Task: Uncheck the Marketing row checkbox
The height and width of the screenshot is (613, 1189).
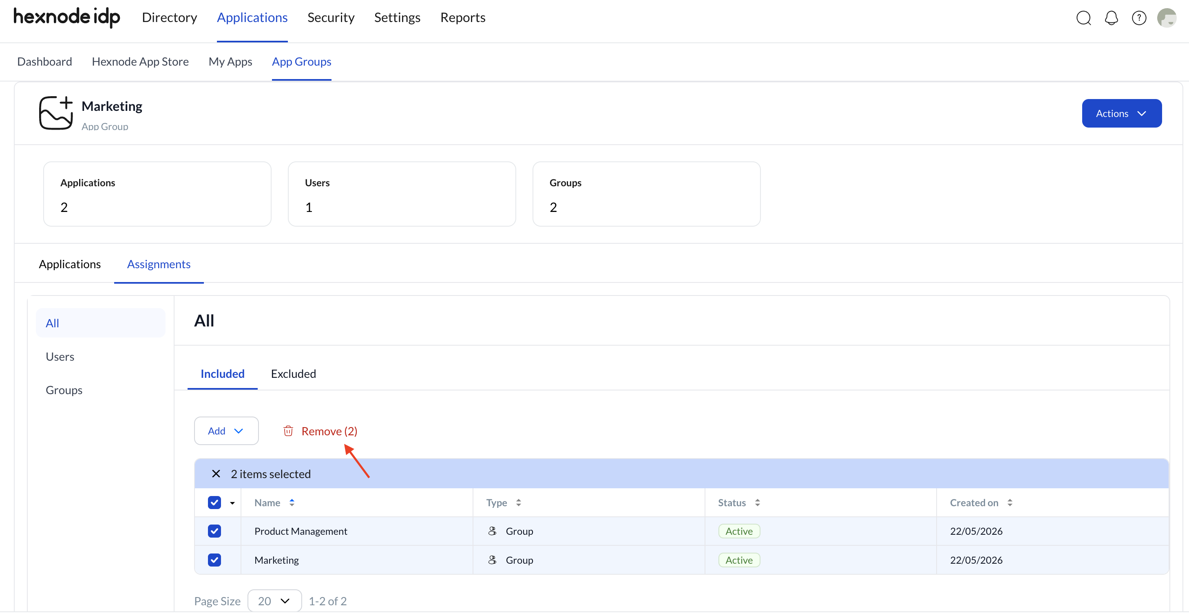Action: (x=214, y=560)
